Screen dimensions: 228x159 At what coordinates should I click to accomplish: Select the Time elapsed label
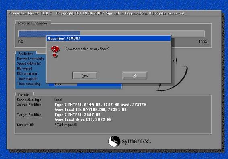(x=27, y=79)
